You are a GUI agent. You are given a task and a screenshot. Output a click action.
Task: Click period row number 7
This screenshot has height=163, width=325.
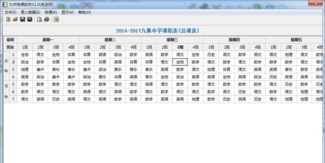[x=13, y=99]
